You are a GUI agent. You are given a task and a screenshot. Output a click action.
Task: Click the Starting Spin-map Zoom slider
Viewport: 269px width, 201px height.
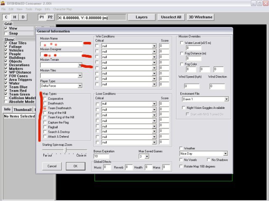(65, 150)
